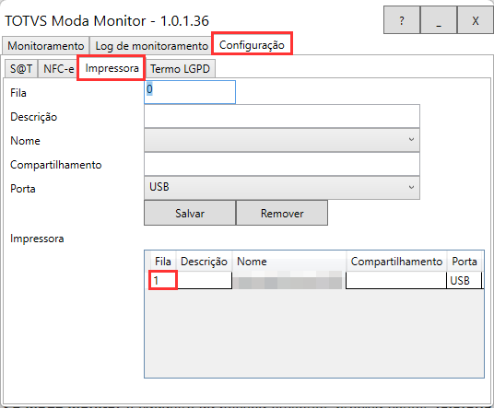The width and height of the screenshot is (494, 408).
Task: Select the Impressora sub-tab
Action: click(112, 68)
